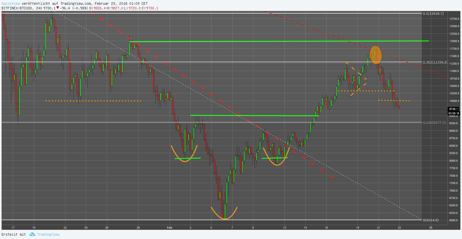Click 12000.0 on the price axis
The image size is (462, 239).
pos(454,41)
